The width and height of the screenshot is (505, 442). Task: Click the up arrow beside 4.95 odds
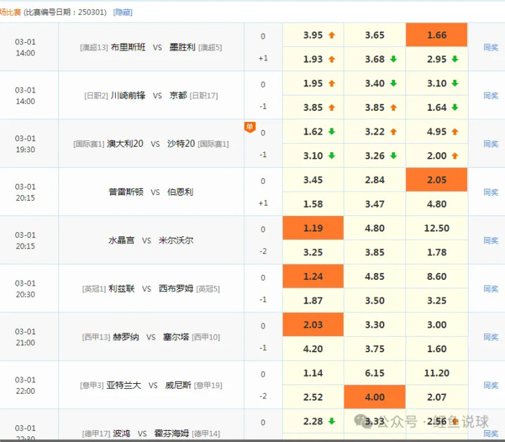[454, 132]
